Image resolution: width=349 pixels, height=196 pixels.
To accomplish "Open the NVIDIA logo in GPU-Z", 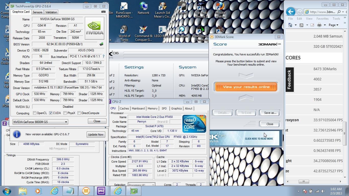I will click(95, 28).
